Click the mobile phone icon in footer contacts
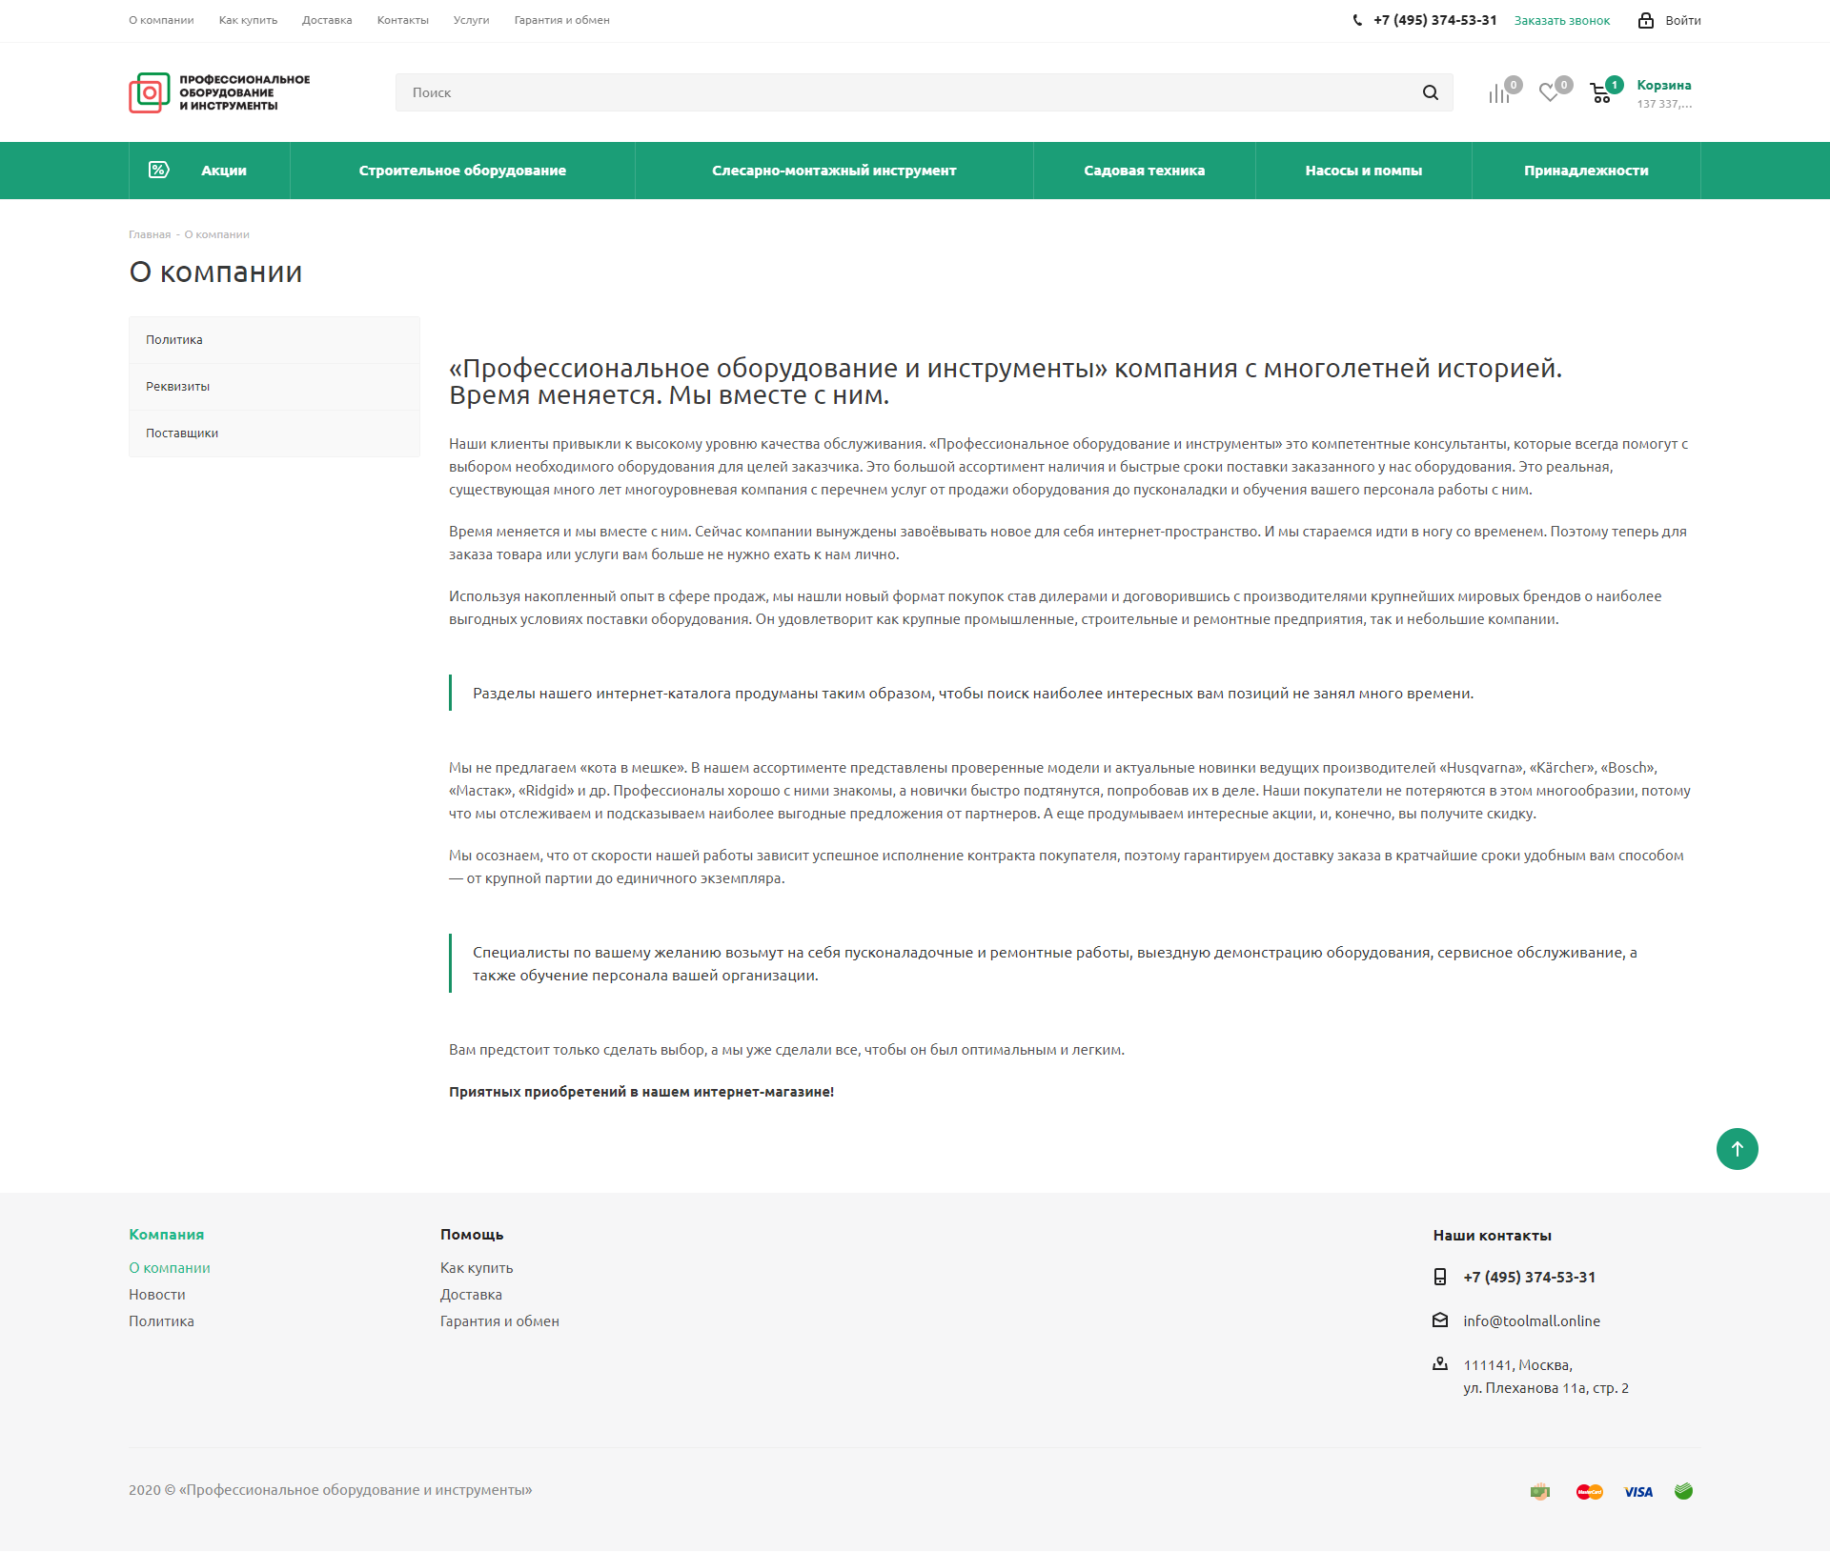 (x=1440, y=1277)
